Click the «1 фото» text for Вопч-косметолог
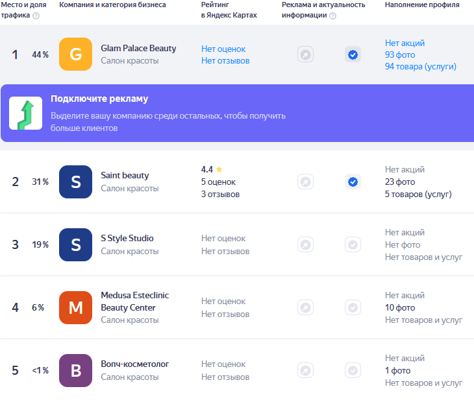Image resolution: width=474 pixels, height=402 pixels. point(398,371)
